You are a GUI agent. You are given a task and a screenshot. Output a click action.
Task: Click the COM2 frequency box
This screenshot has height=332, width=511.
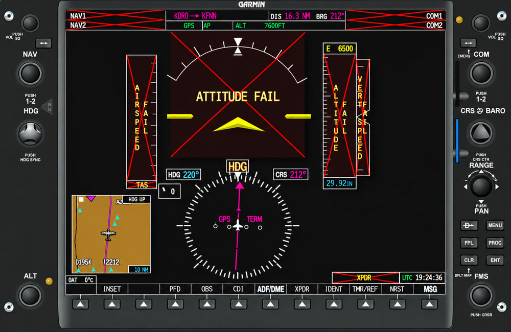point(396,25)
